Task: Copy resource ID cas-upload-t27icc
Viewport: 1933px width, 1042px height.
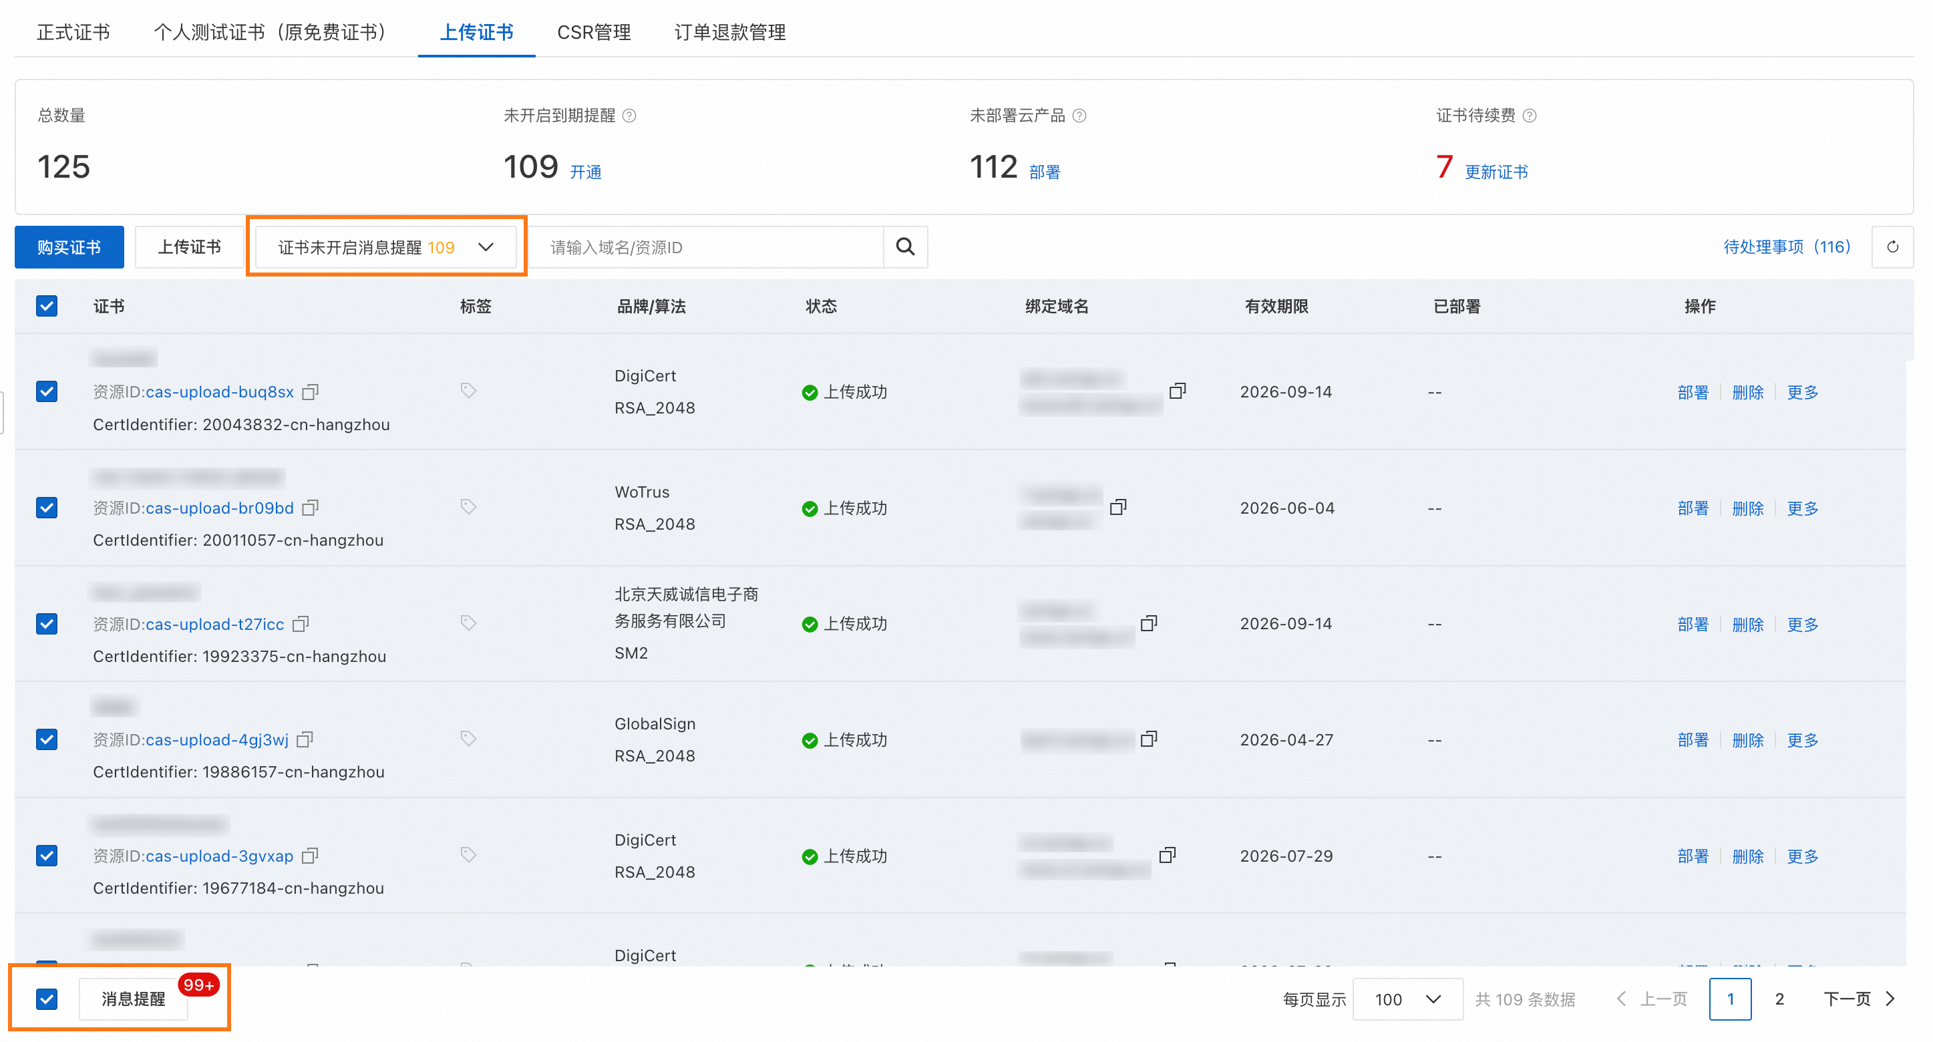Action: [300, 624]
